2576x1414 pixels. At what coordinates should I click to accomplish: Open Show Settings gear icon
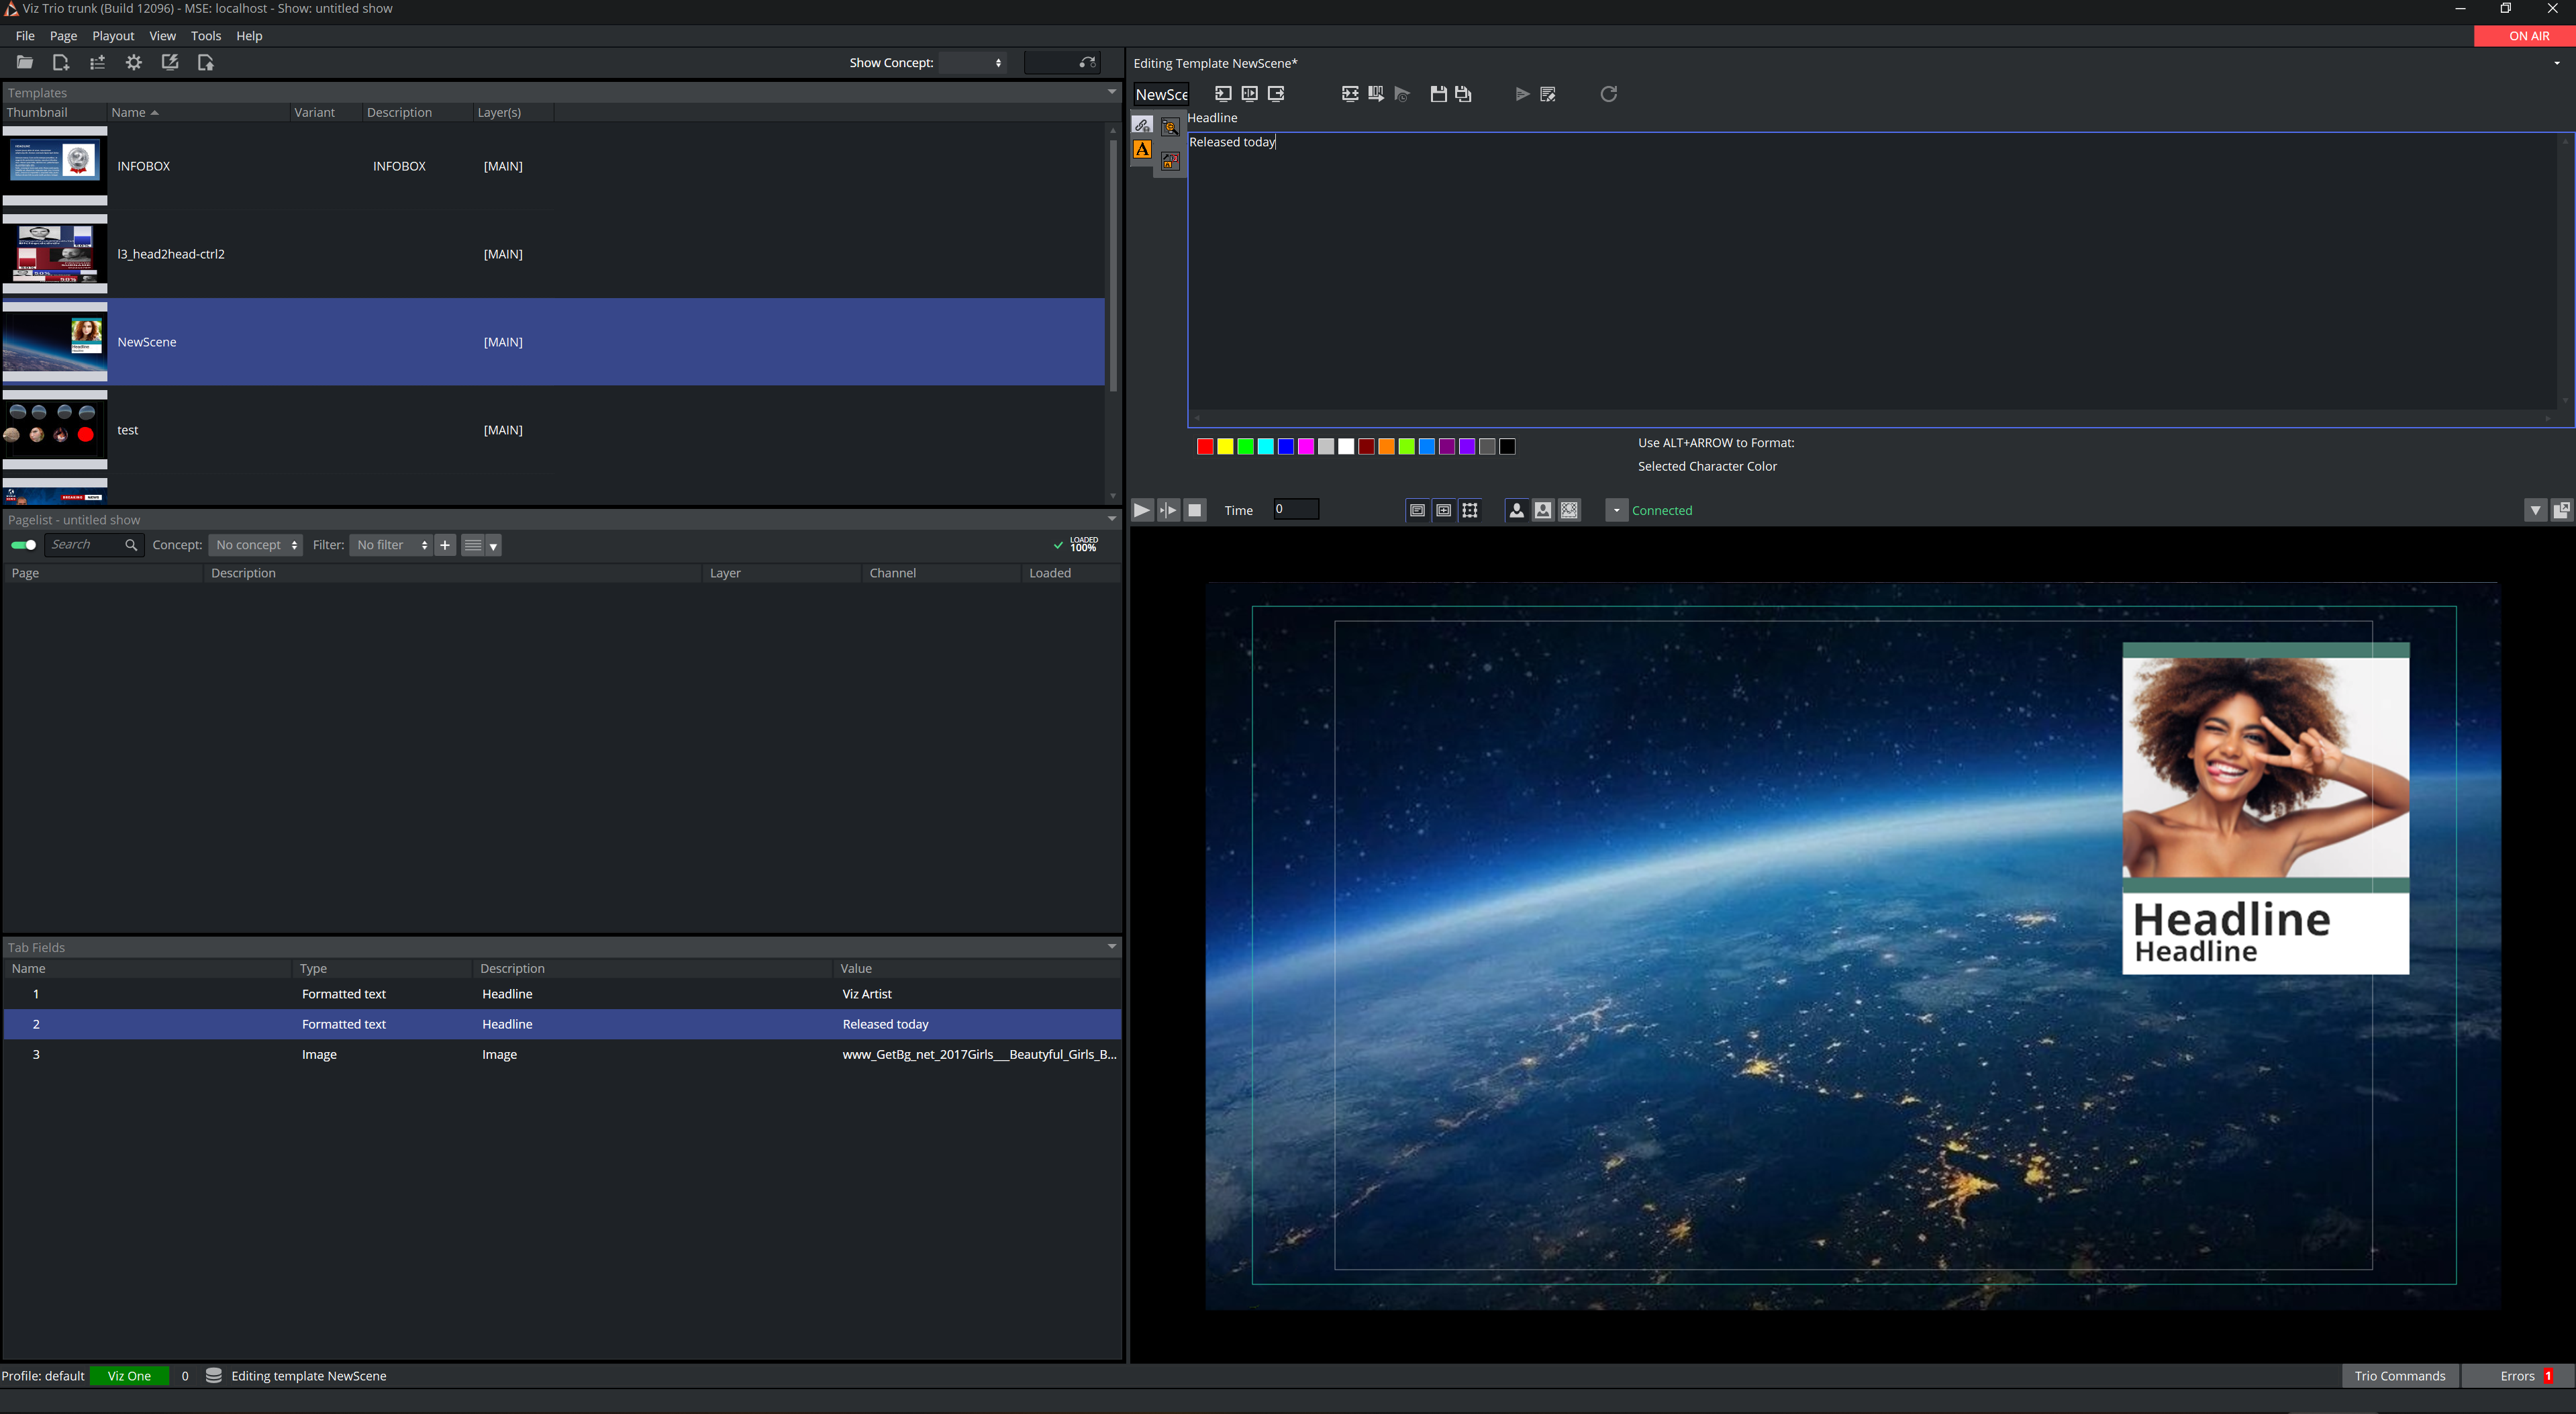click(133, 63)
